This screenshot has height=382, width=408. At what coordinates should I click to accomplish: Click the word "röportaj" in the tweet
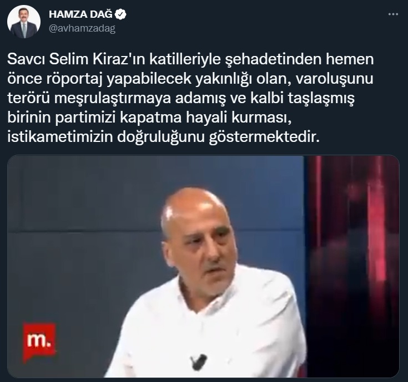(74, 79)
